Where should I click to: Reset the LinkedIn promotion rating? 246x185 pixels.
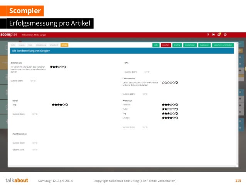177,118
